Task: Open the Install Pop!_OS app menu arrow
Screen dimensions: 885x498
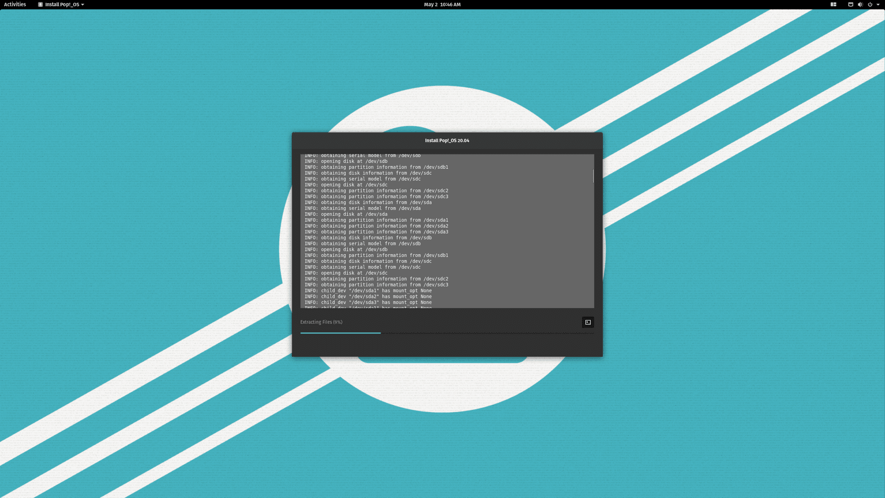Action: 83,5
